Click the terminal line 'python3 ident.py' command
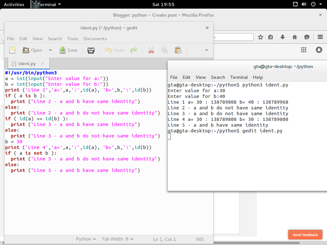This screenshot has height=245, width=327. coord(265,85)
